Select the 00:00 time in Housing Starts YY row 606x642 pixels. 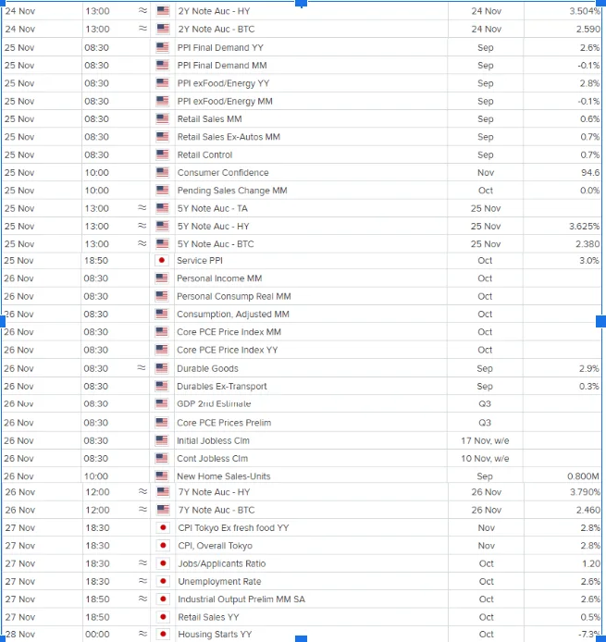tap(97, 635)
